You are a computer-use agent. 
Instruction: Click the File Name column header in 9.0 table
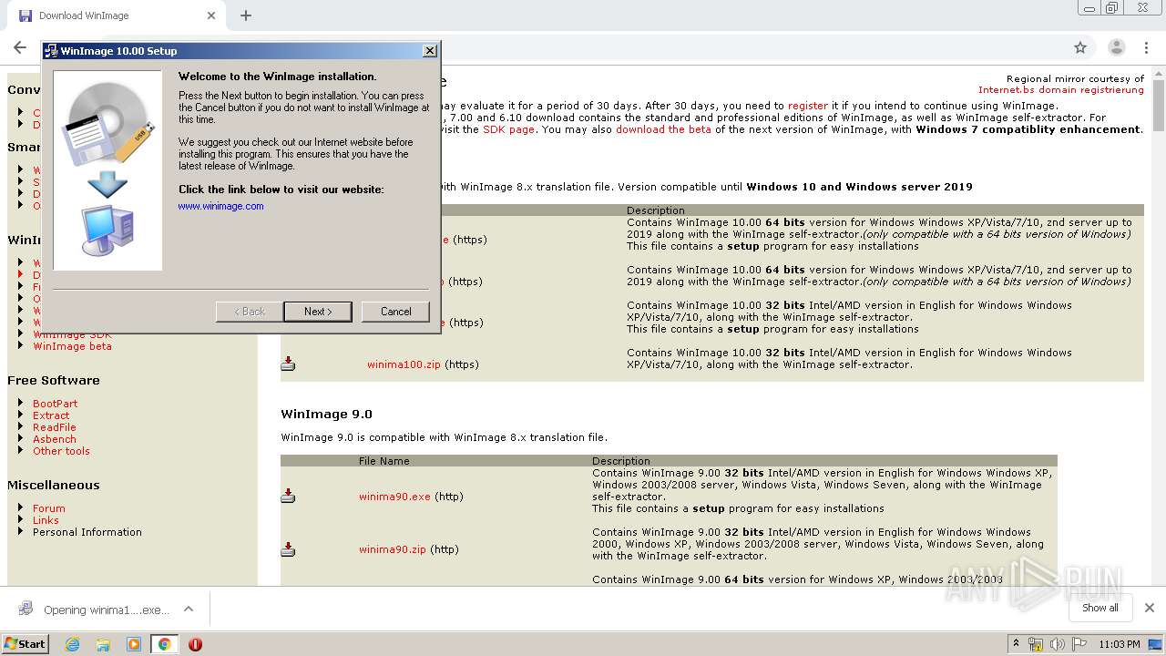click(384, 461)
